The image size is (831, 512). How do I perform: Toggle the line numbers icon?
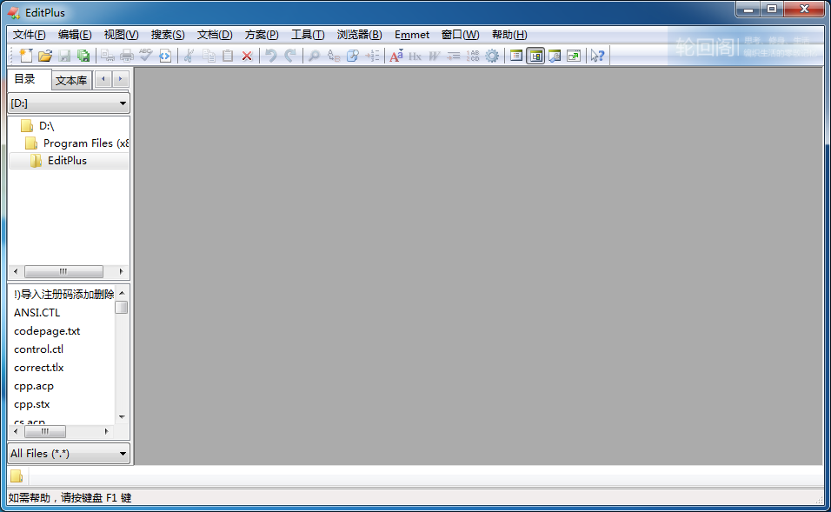(473, 56)
